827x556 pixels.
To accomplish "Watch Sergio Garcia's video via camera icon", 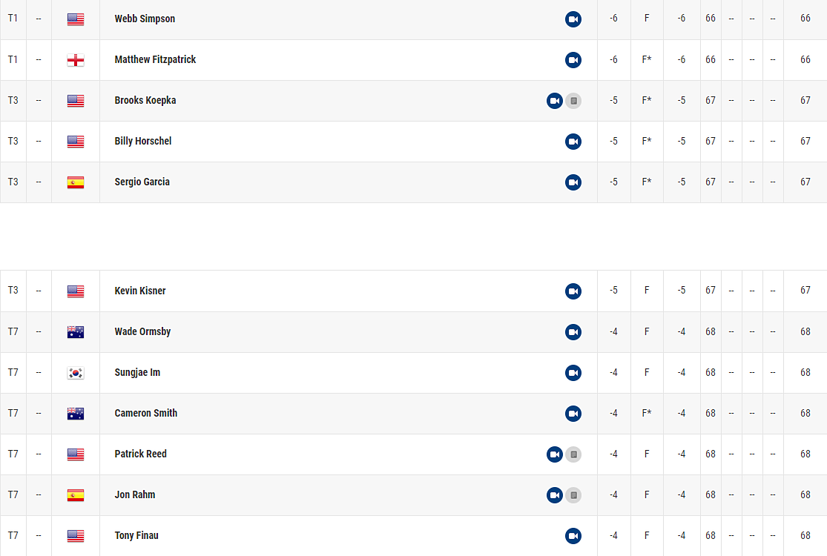I will pos(573,182).
